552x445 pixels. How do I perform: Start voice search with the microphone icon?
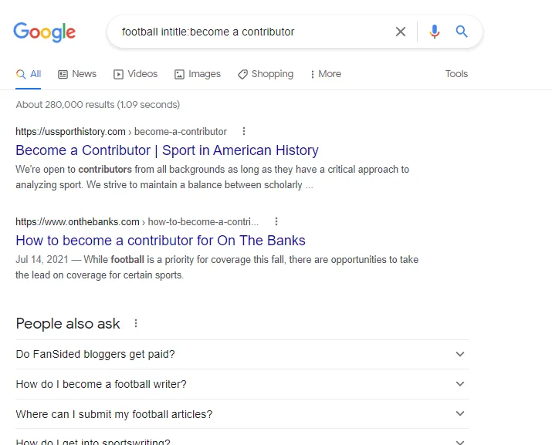[x=435, y=32]
